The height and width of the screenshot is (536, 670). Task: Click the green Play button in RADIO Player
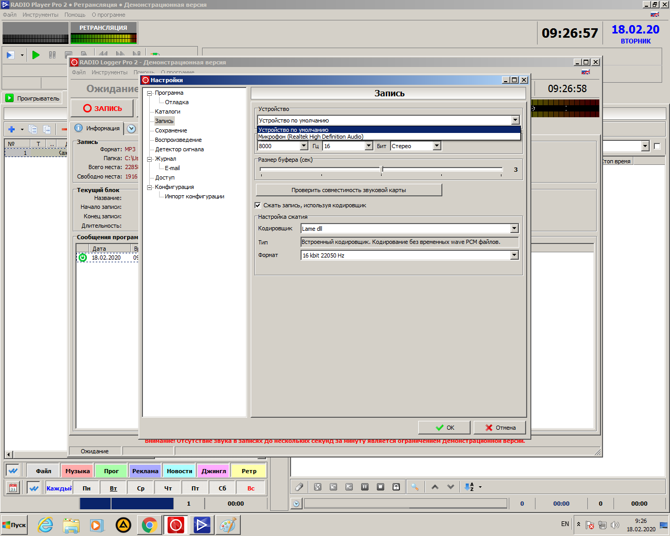[36, 54]
